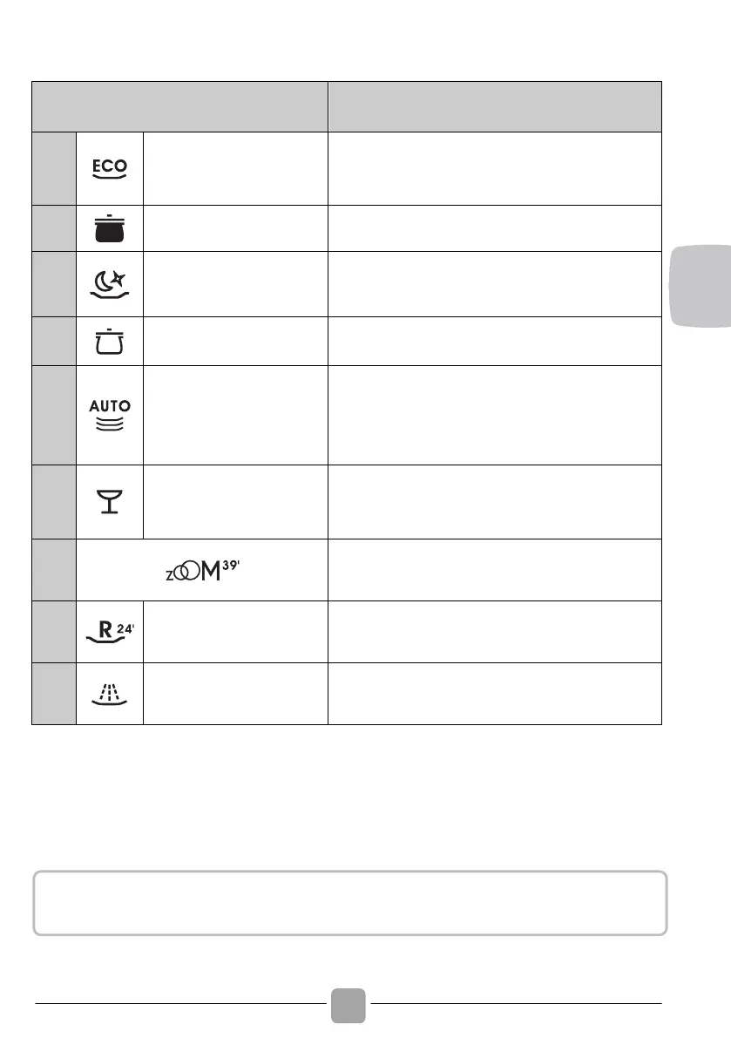Click the water spray pre-wash icon
731x1038 pixels.
(111, 693)
